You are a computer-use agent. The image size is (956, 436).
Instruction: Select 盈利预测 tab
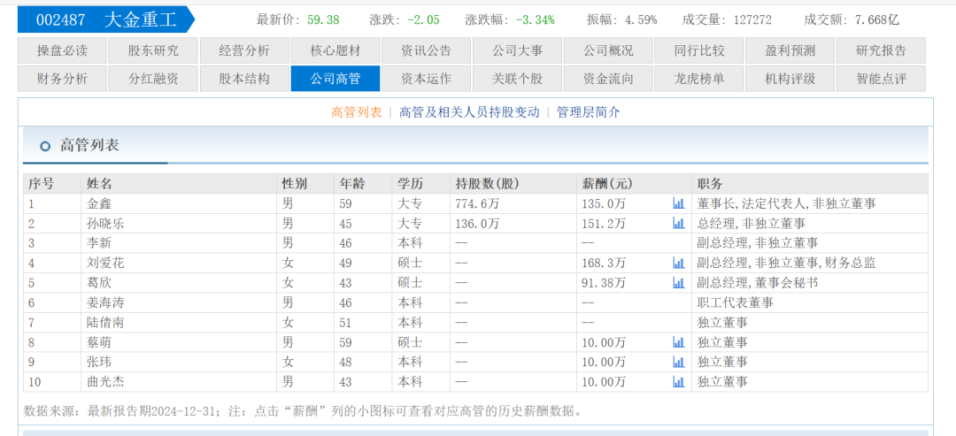pyautogui.click(x=790, y=50)
